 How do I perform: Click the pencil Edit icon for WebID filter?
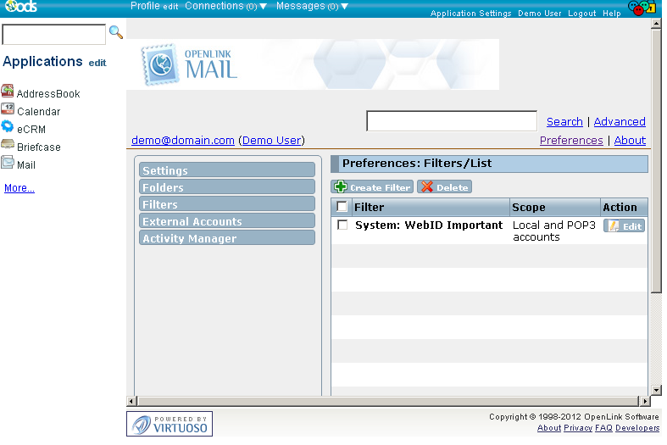pos(613,226)
